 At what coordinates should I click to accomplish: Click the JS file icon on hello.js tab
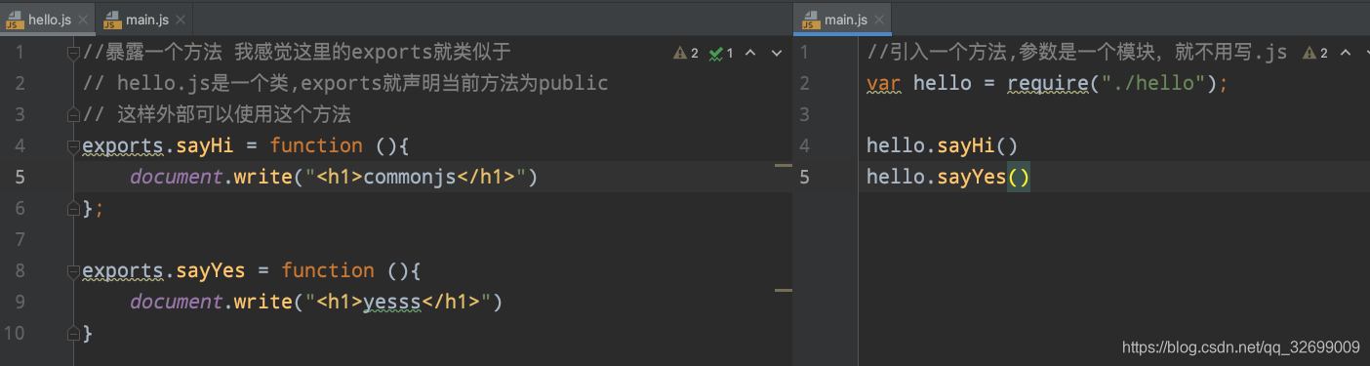tap(15, 20)
